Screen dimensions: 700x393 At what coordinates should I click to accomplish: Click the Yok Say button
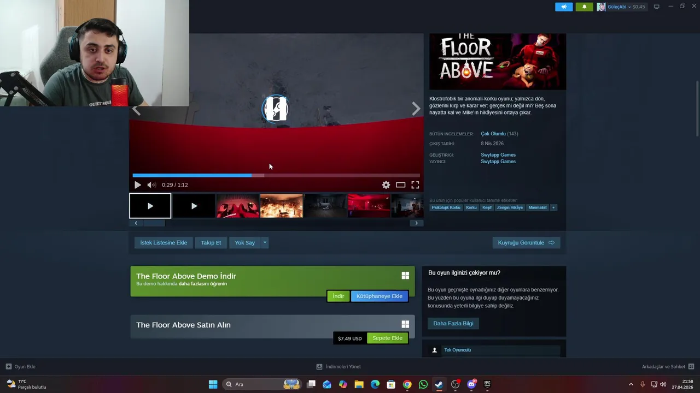(245, 242)
